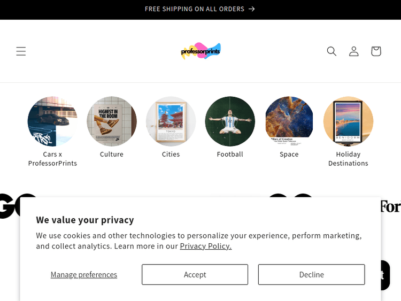Open the shopping cart icon

[376, 51]
